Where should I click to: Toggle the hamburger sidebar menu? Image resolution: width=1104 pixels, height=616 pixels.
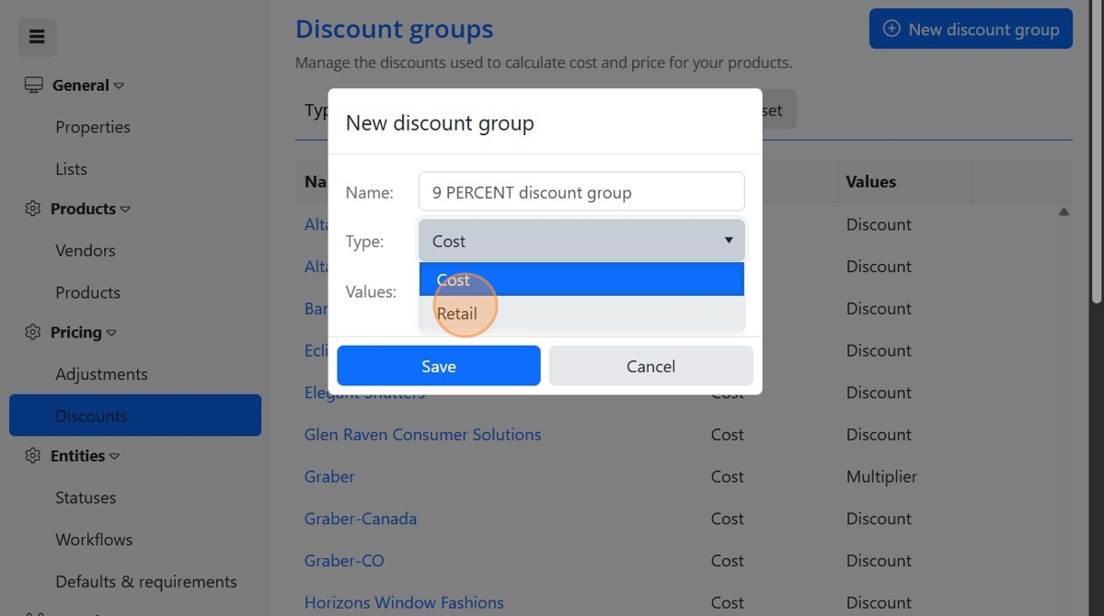pos(37,37)
